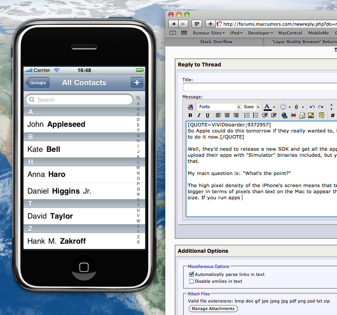Go back in Safari browser
The width and height of the screenshot is (337, 315).
tap(174, 24)
